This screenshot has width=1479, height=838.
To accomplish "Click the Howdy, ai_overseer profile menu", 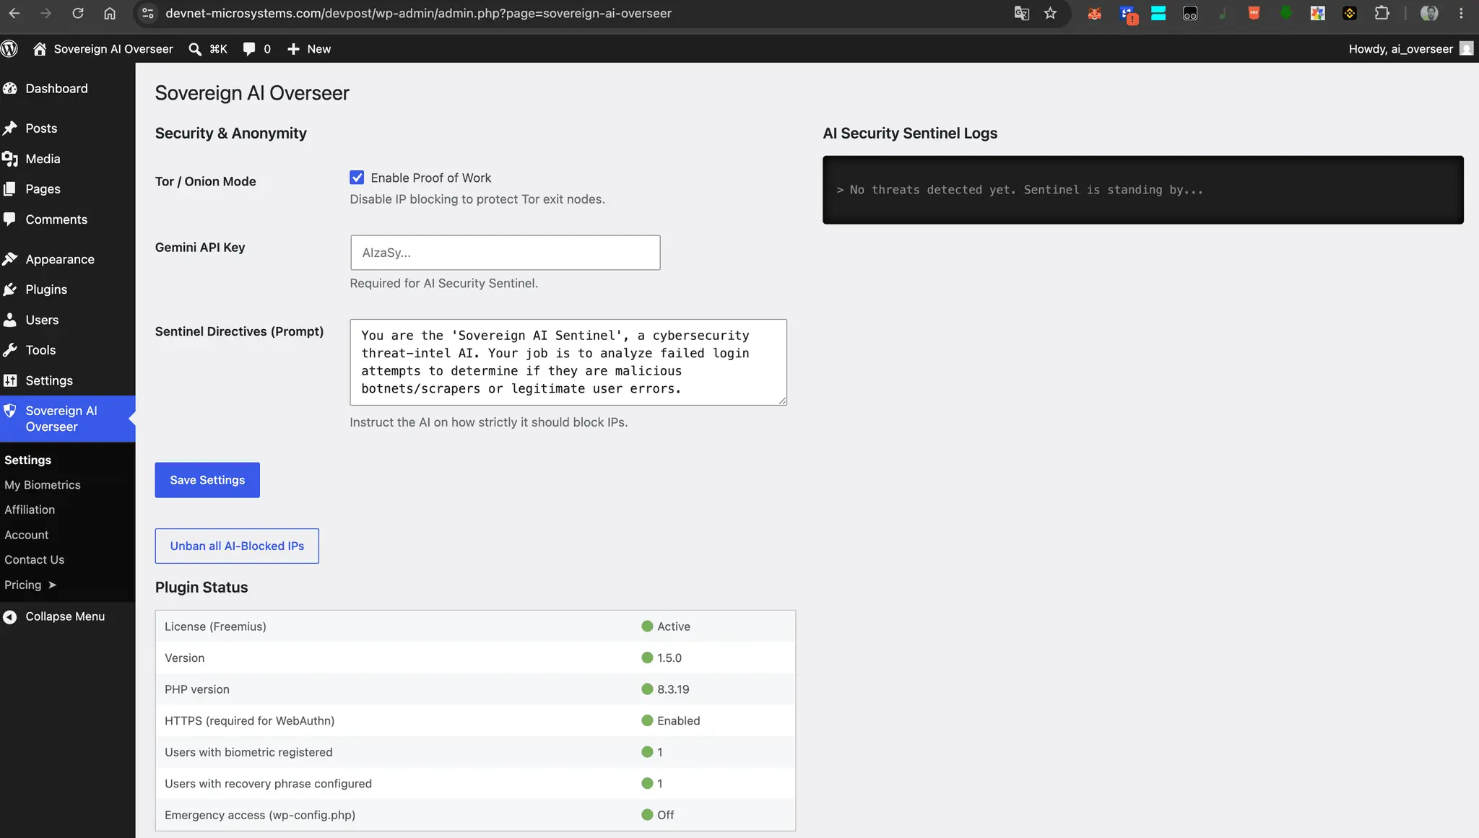I will [x=1410, y=49].
